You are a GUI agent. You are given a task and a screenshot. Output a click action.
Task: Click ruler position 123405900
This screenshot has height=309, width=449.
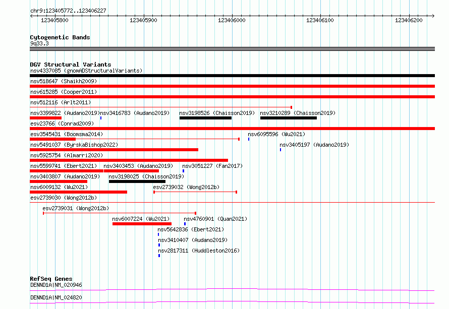(143, 20)
